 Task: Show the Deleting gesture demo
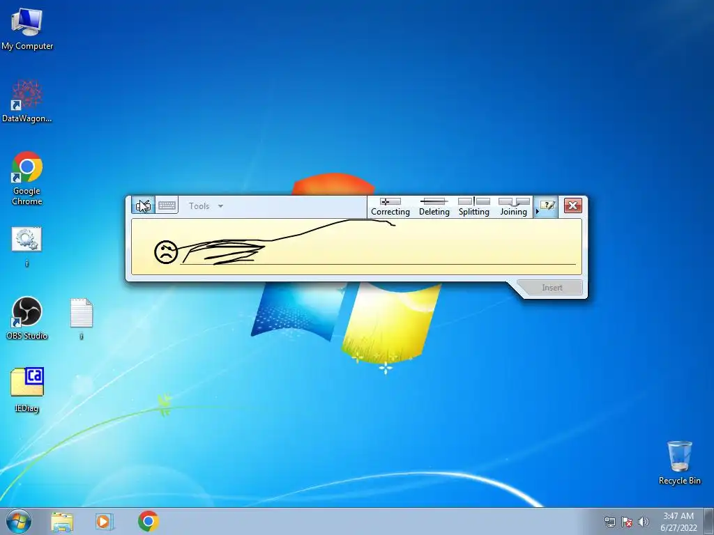point(434,207)
